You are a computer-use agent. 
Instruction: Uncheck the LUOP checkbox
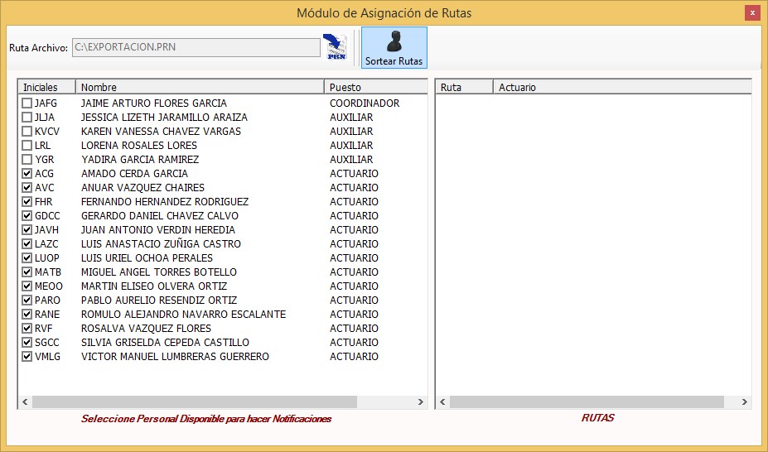coord(27,257)
